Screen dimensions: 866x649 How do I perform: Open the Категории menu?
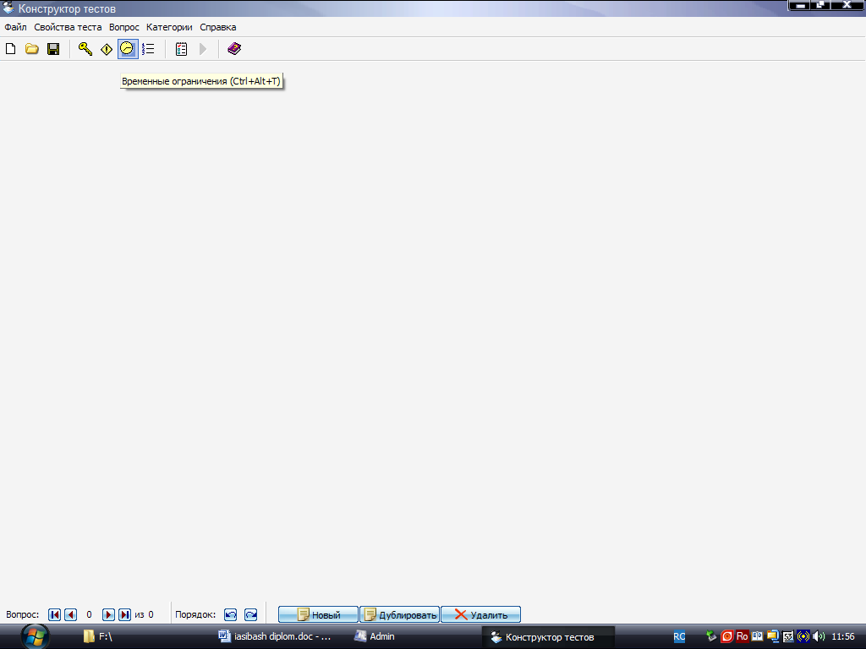[x=169, y=27]
